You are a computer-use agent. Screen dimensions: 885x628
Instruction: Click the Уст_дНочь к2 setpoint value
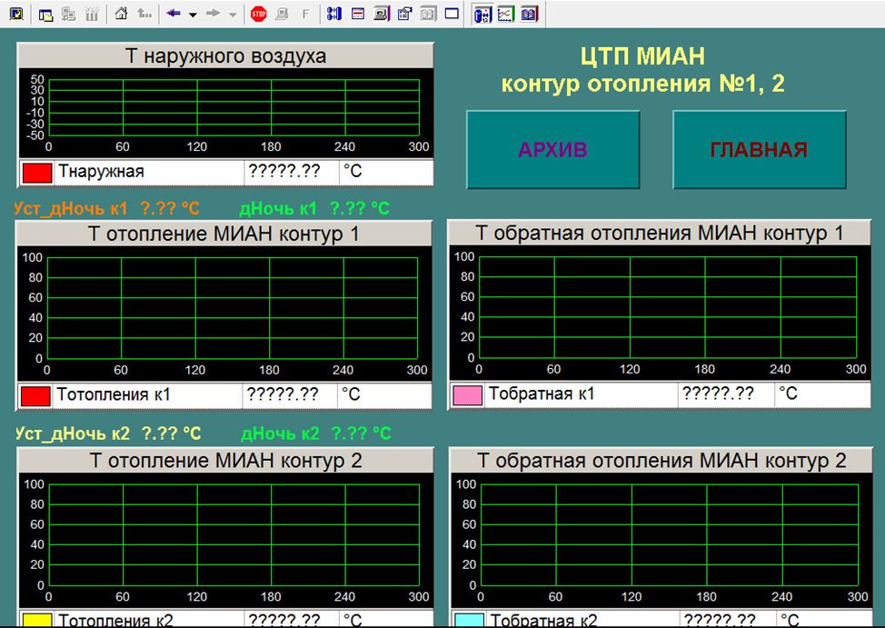coord(172,434)
